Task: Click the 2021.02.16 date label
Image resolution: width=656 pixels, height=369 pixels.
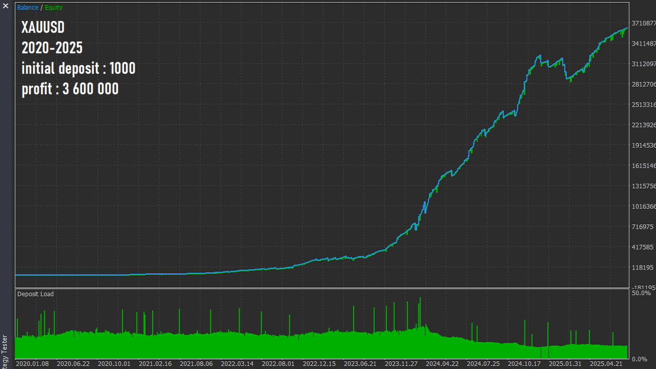Action: 155,364
